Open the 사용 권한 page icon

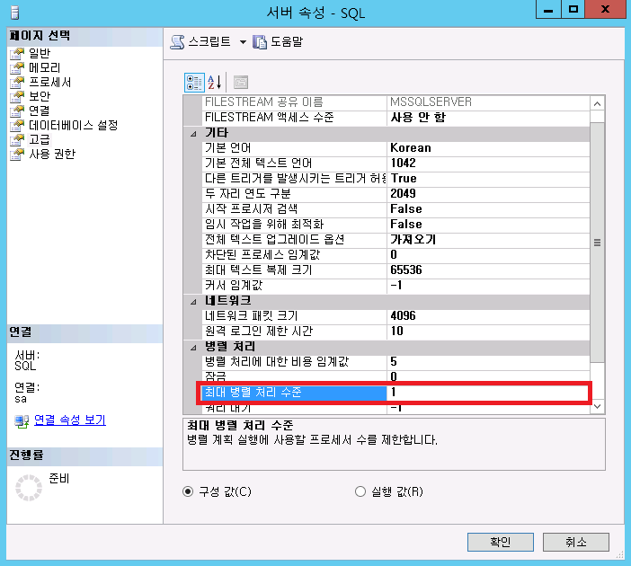pos(17,154)
